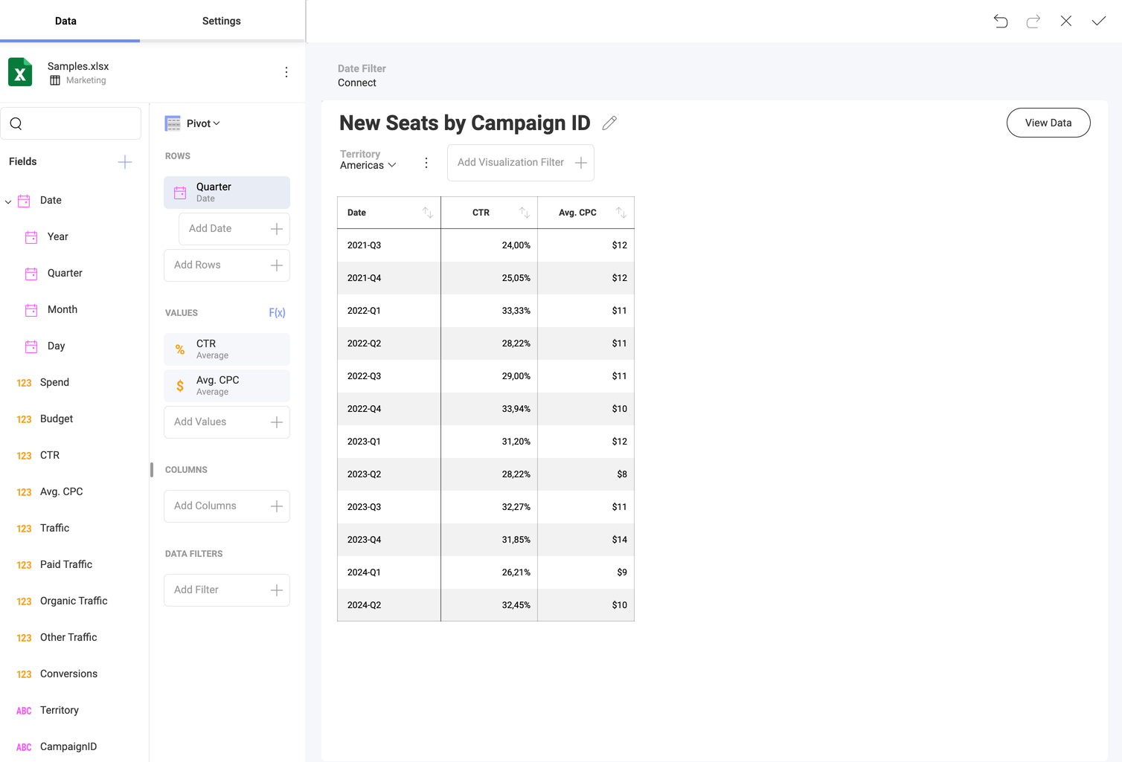Confirm changes with the checkmark icon

[1099, 21]
